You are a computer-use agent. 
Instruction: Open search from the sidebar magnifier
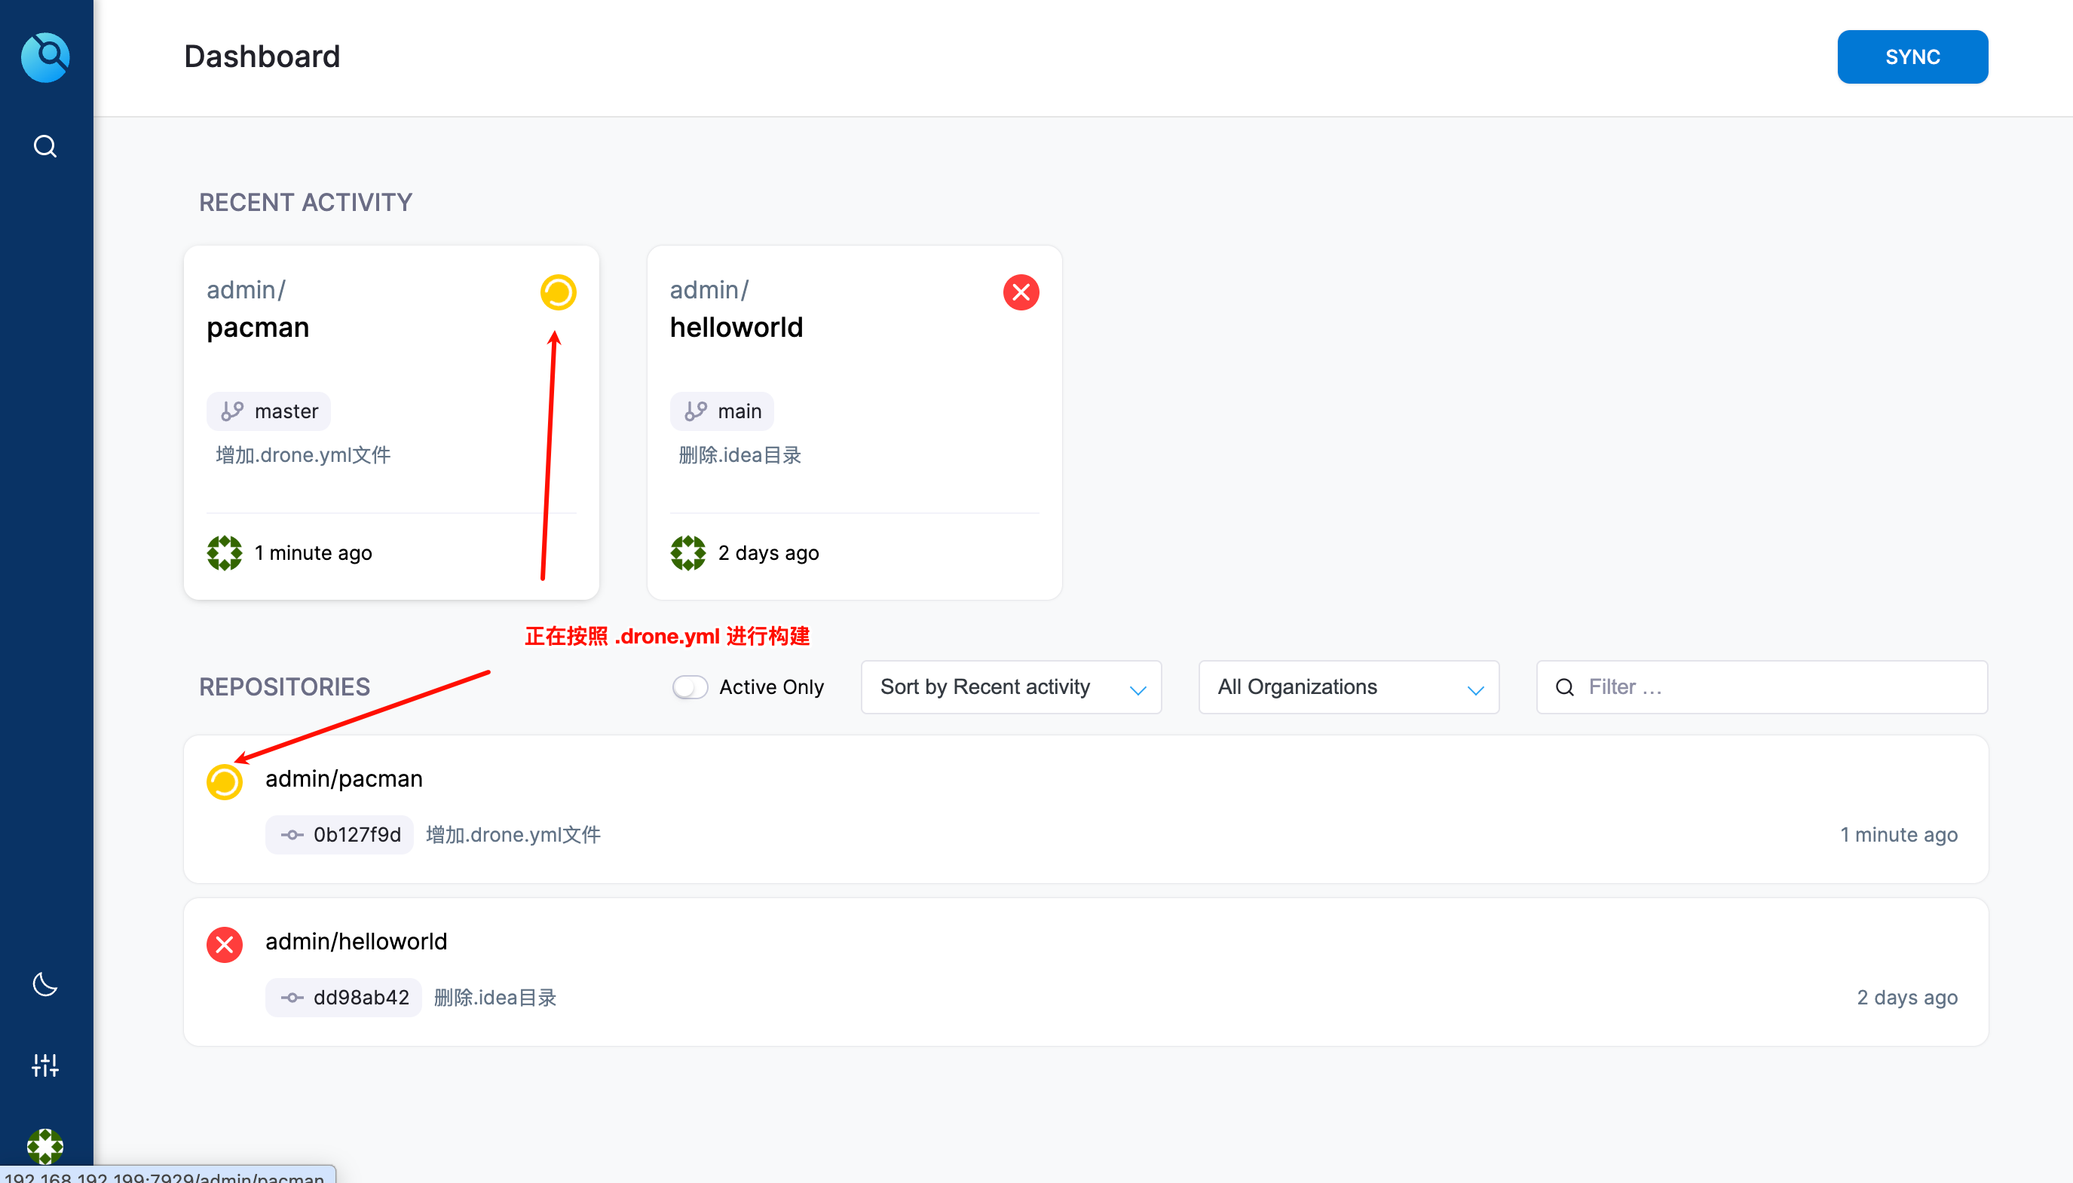pos(44,146)
